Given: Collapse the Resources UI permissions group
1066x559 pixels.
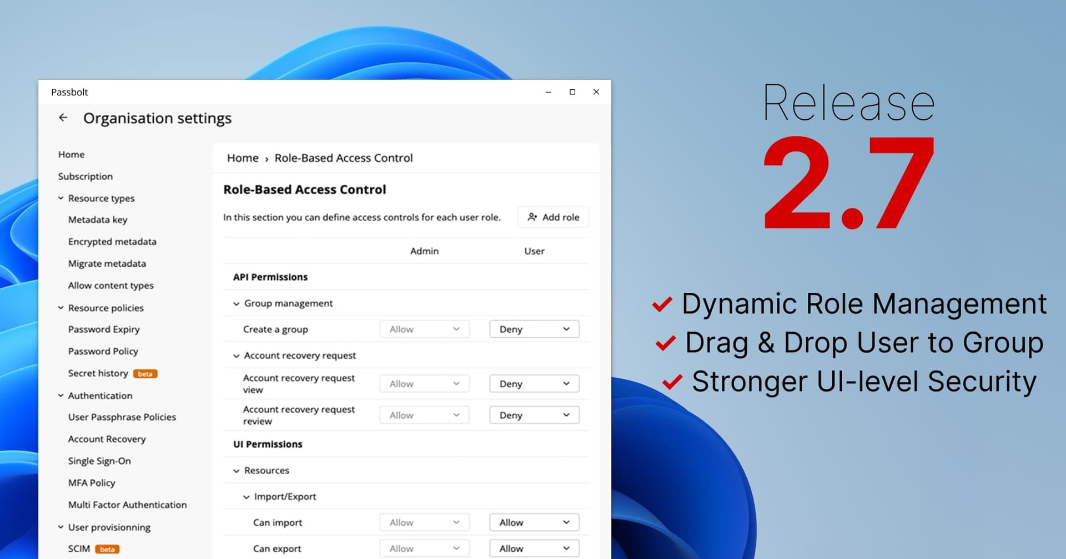Looking at the screenshot, I should click(236, 470).
